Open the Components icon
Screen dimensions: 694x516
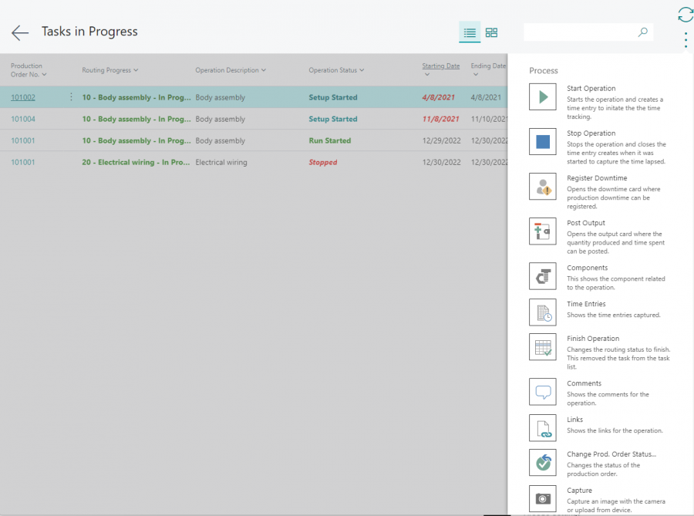(x=543, y=276)
